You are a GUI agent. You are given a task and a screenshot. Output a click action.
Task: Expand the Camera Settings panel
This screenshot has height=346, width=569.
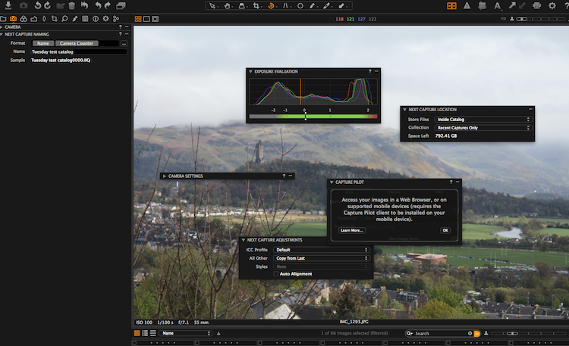[x=164, y=176]
